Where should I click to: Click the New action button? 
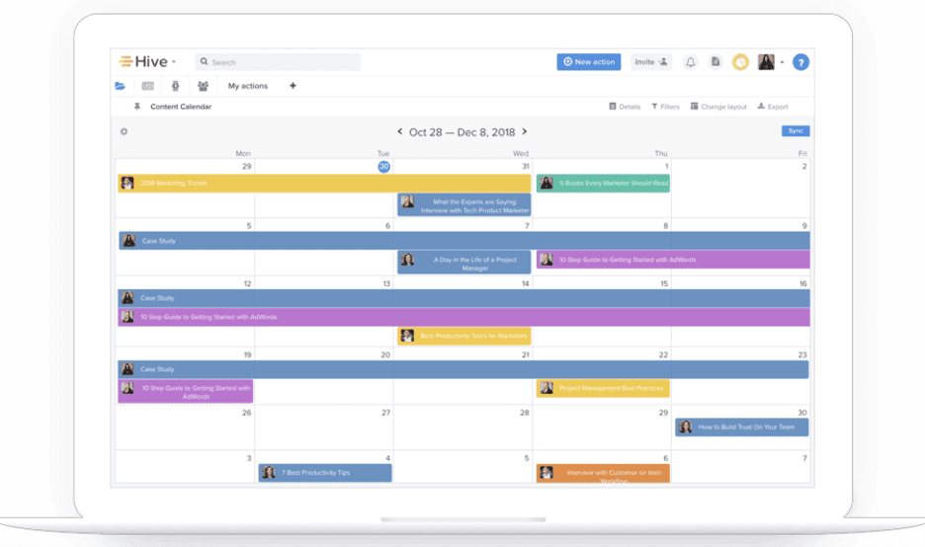tap(589, 62)
